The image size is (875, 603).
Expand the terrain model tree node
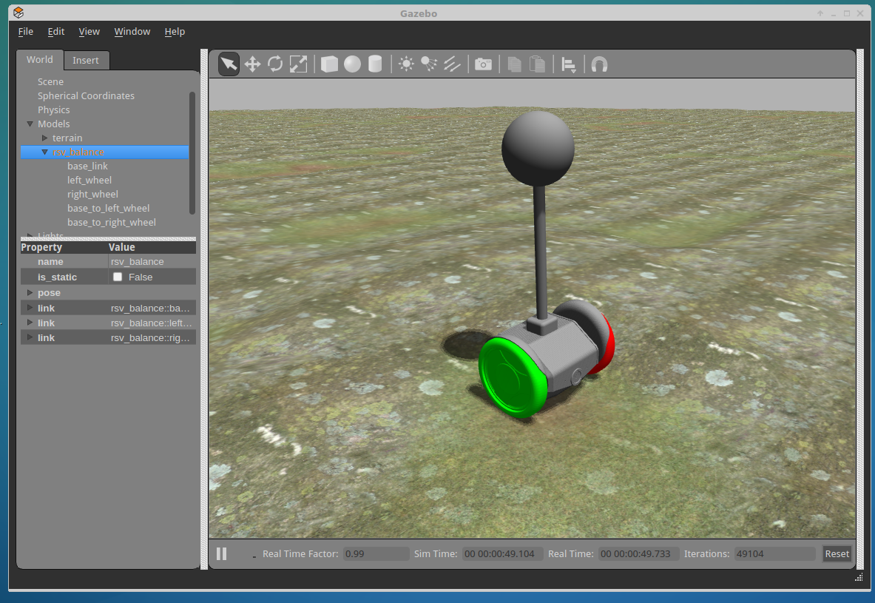44,138
